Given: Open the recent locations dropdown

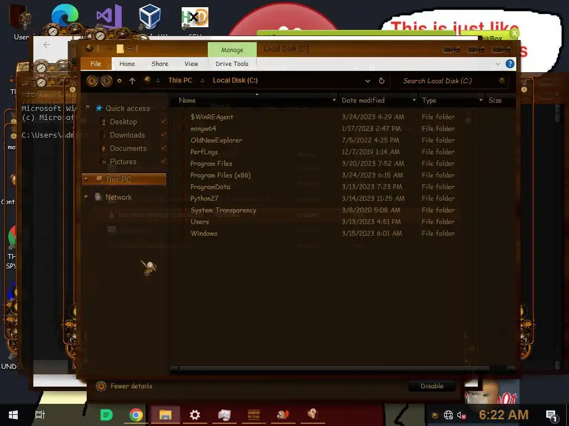Looking at the screenshot, I should click(119, 81).
